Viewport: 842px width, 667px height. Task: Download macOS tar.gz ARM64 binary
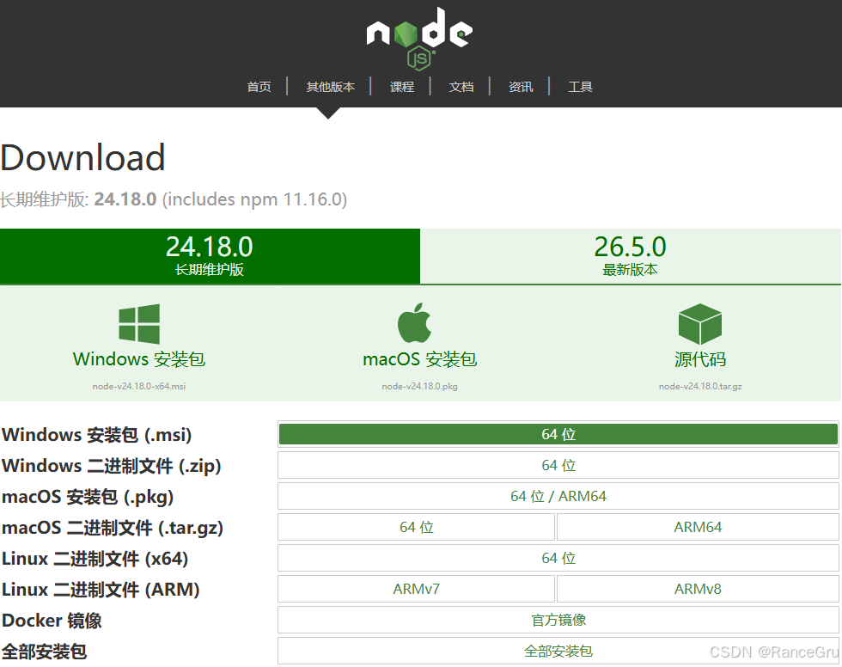[x=698, y=527]
